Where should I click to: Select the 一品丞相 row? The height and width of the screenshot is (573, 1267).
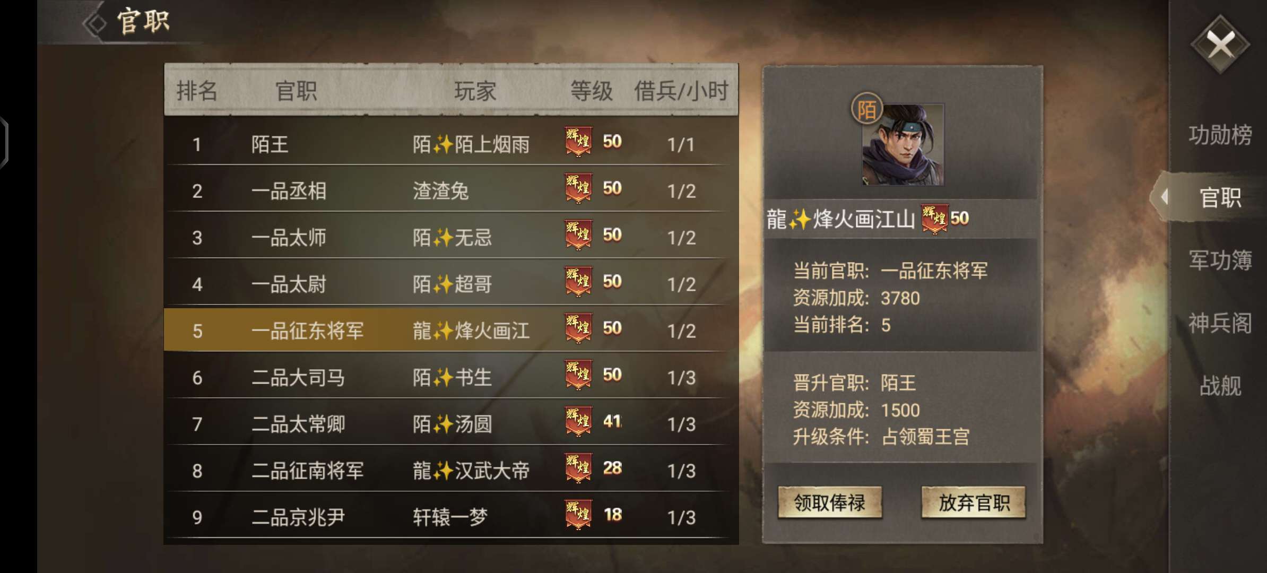pyautogui.click(x=451, y=190)
